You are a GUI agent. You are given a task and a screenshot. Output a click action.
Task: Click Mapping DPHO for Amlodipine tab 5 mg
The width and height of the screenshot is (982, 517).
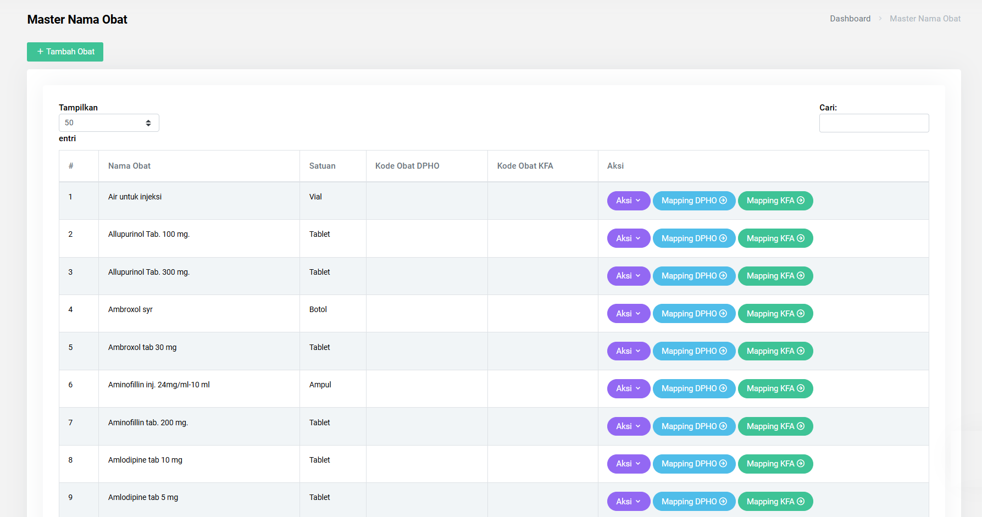[694, 502]
